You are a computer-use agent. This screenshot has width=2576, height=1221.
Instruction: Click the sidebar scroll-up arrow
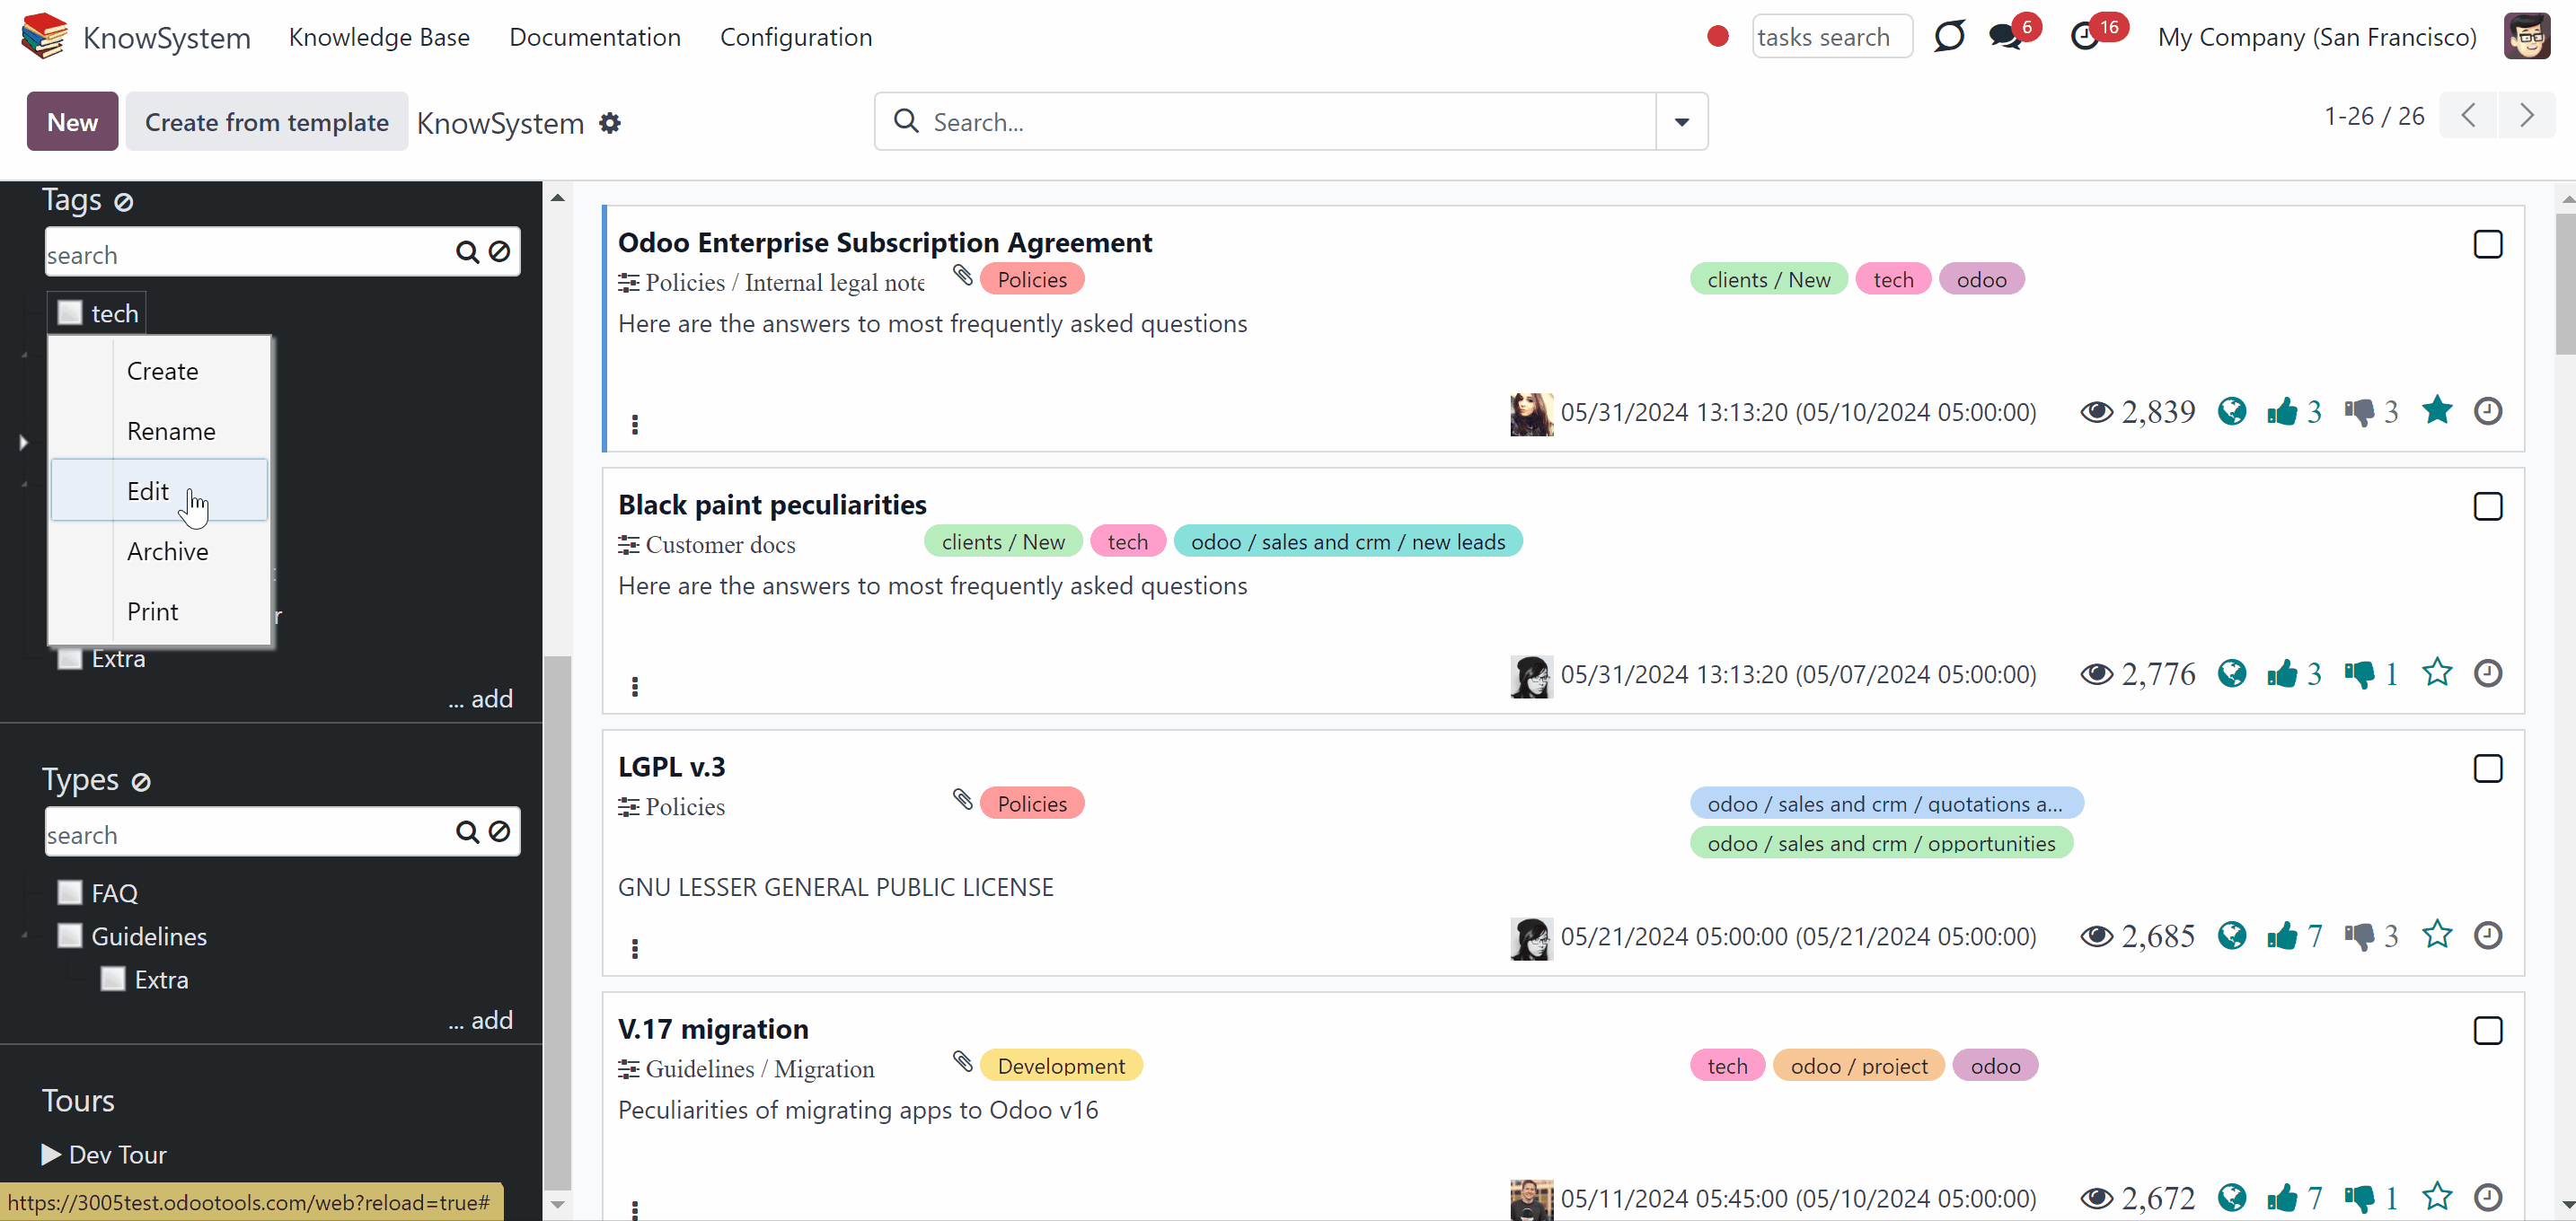click(x=557, y=197)
